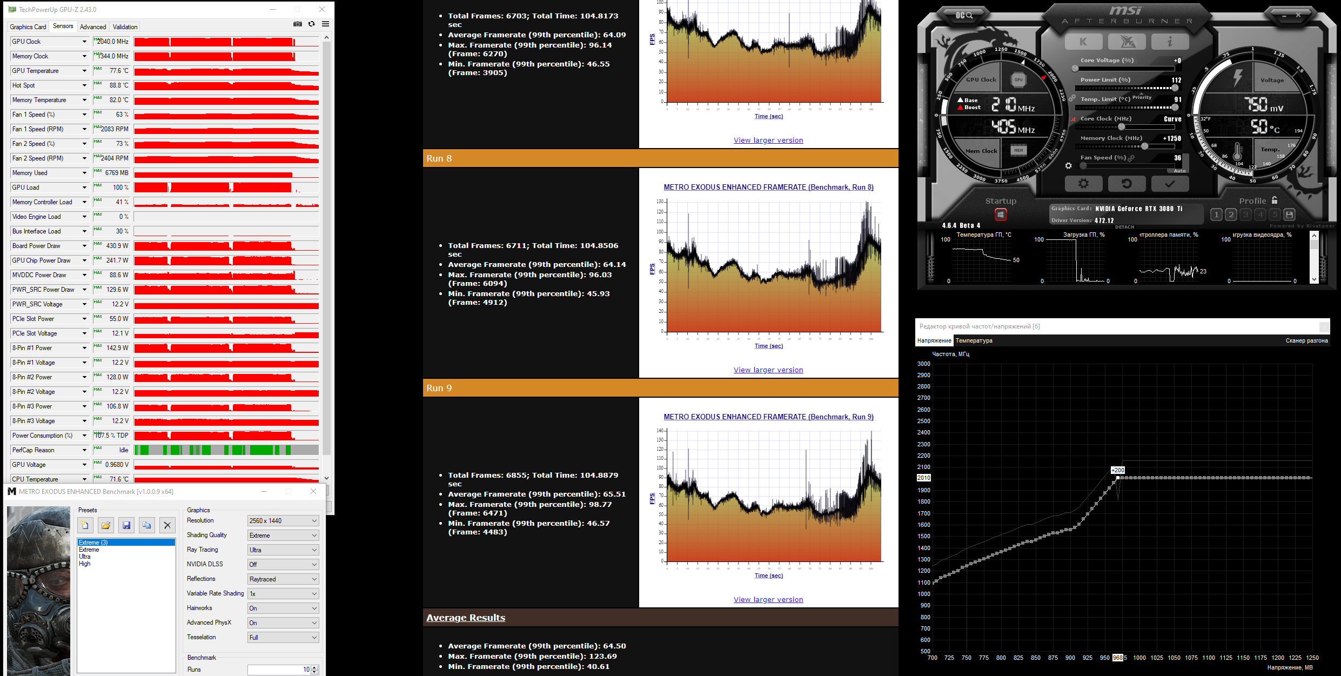This screenshot has width=1341, height=676.
Task: Click the GPU-Z refresh icon
Action: [311, 24]
